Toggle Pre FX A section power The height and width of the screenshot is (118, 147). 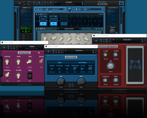coord(38,14)
